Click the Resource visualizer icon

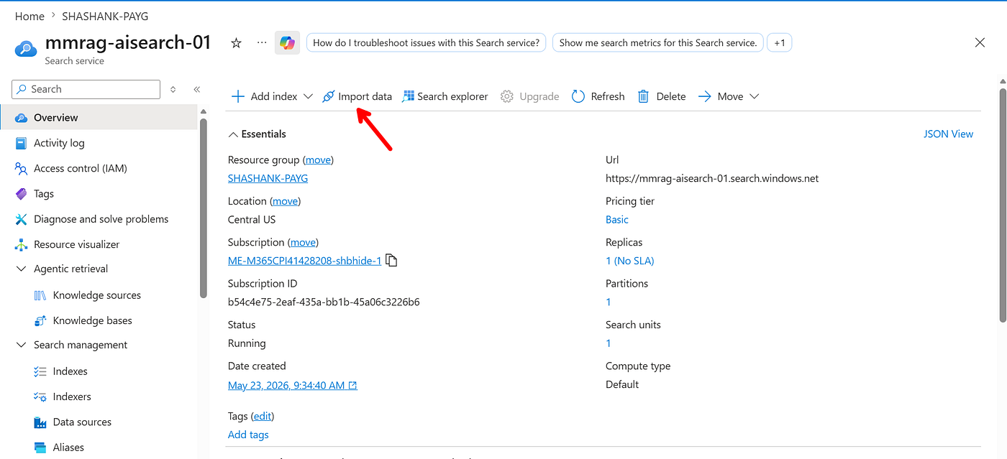click(x=21, y=244)
